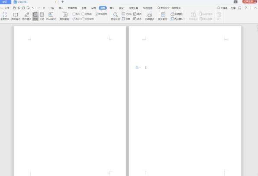Switch to Web layout view

coord(51,16)
